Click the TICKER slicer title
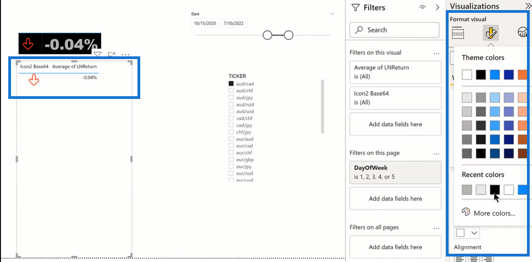Image resolution: width=532 pixels, height=262 pixels. coord(237,76)
